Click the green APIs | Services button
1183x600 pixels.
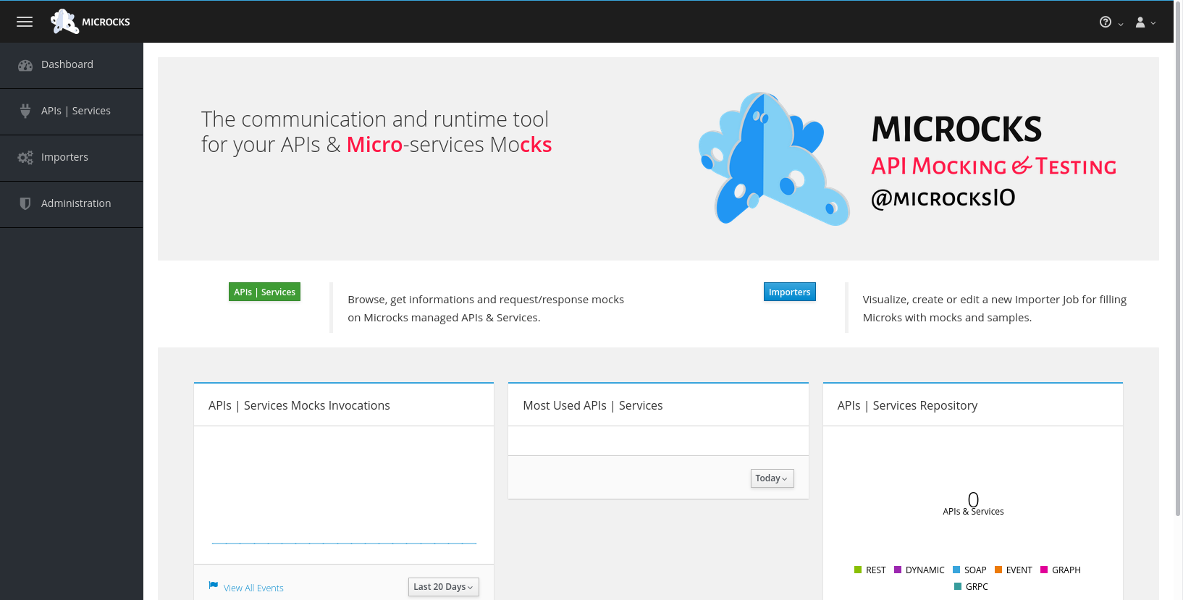click(x=264, y=292)
